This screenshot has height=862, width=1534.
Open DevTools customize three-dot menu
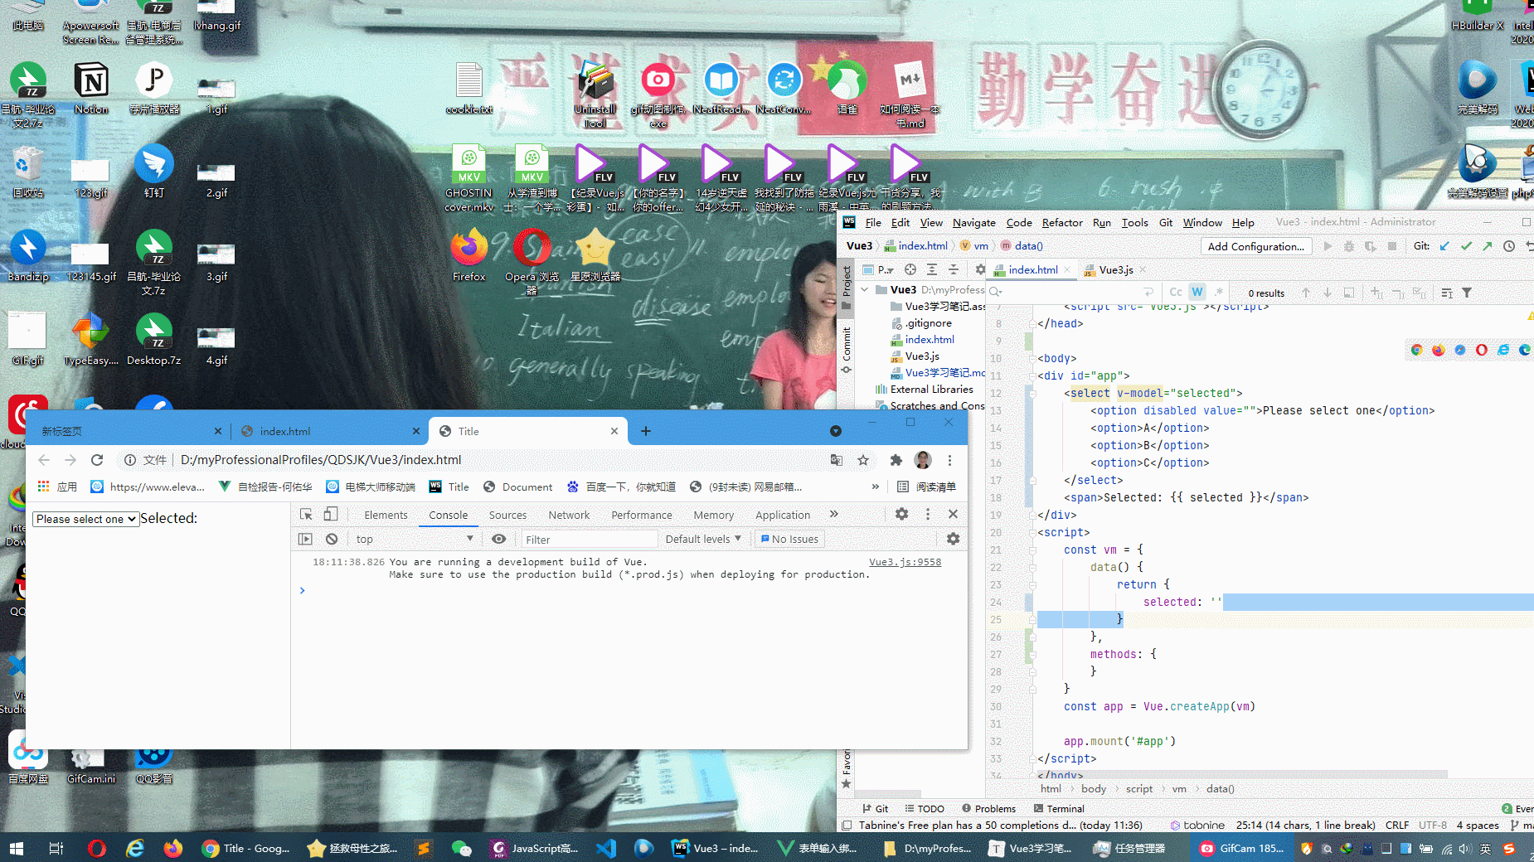[928, 514]
